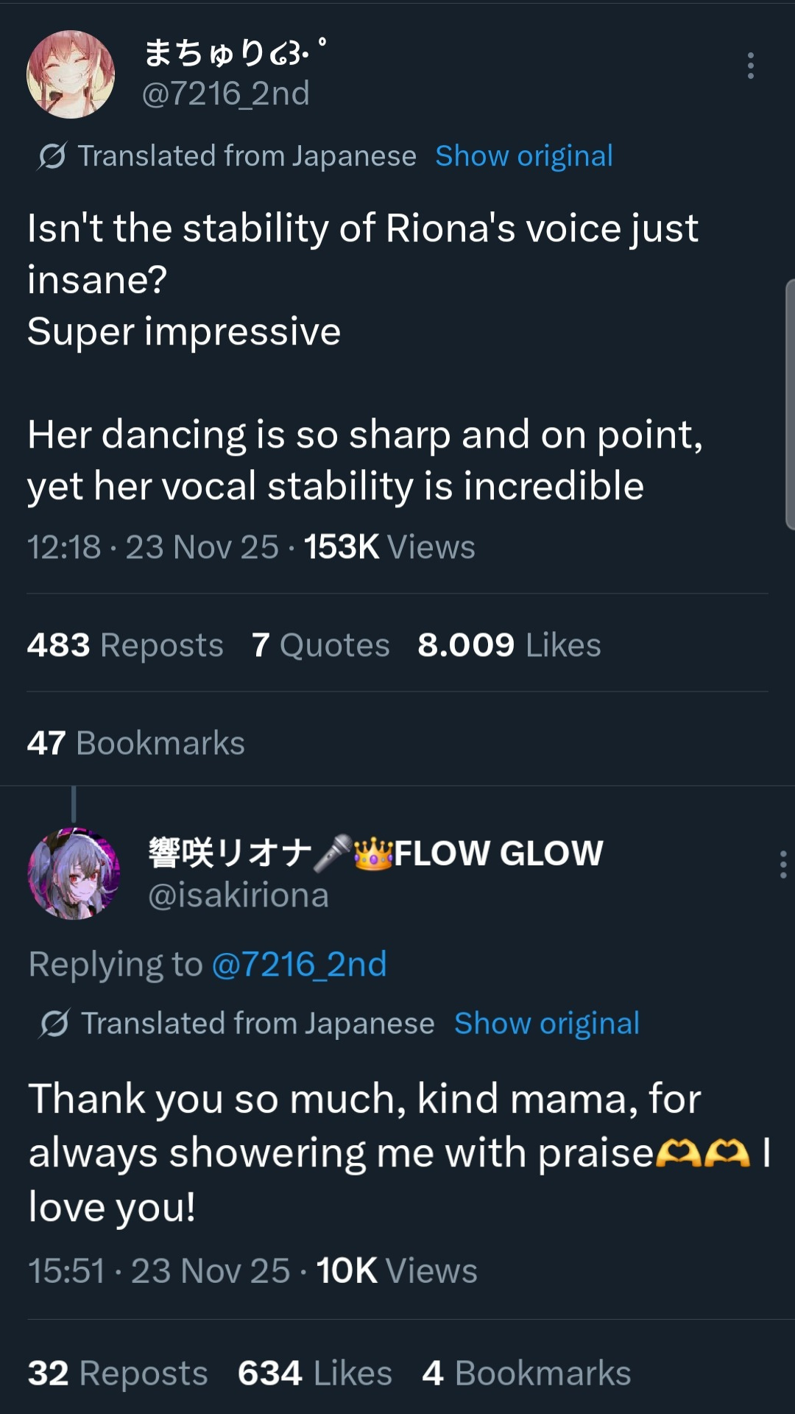The height and width of the screenshot is (1414, 795).
Task: View the 32 Reposts on reply
Action: coord(118,1373)
